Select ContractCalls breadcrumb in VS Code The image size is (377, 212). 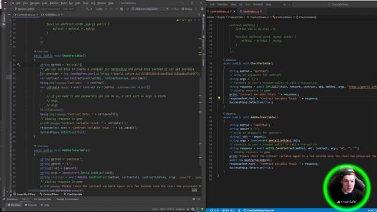coord(235,17)
